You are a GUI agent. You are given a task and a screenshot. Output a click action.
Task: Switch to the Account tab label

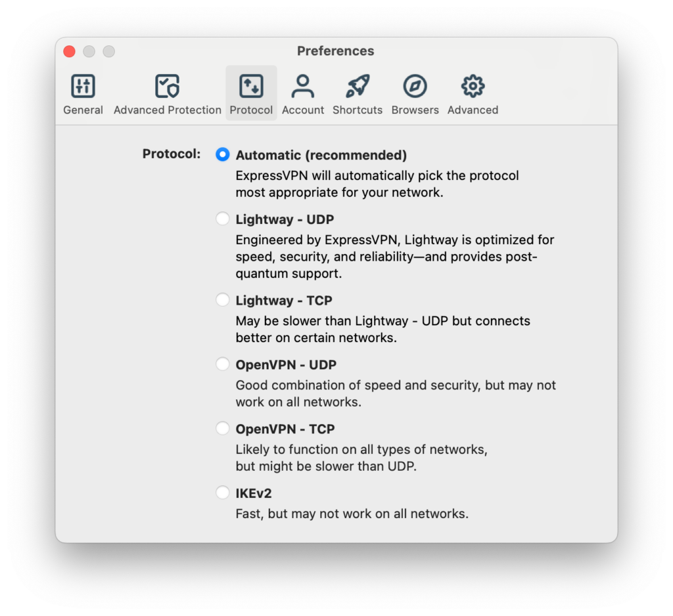coord(302,110)
